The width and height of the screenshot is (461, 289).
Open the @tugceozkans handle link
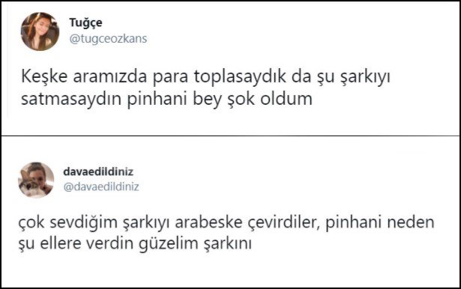pos(108,39)
